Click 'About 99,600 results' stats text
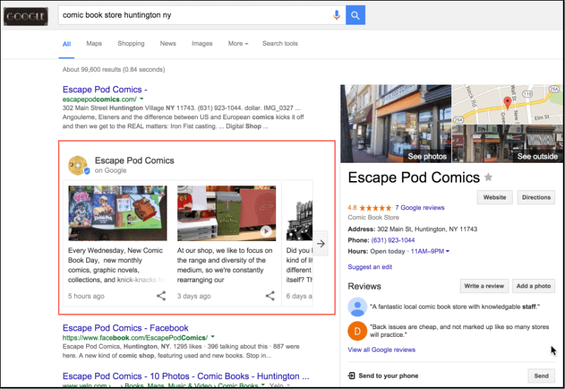This screenshot has height=389, width=565. 114,69
